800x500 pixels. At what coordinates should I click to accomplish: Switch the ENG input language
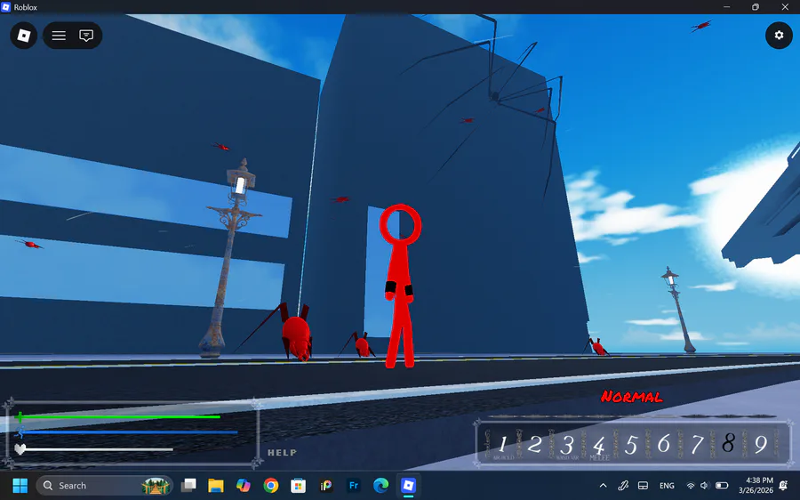(x=667, y=485)
